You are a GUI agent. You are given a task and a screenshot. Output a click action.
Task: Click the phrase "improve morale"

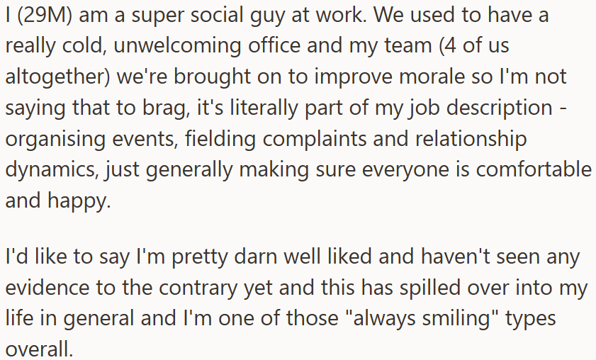pyautogui.click(x=390, y=77)
